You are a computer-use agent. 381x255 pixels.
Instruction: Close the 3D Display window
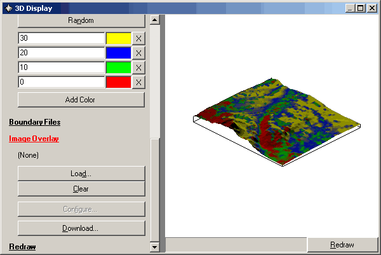372,8
